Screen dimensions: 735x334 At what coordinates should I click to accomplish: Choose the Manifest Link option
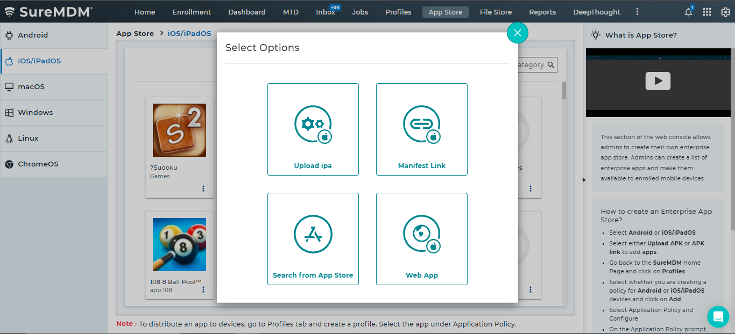click(422, 129)
